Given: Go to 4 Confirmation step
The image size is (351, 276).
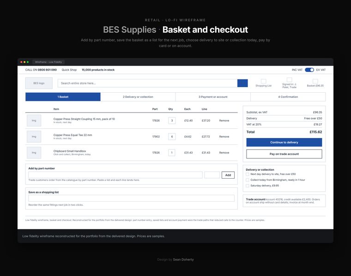Looking at the screenshot, I should (x=288, y=97).
